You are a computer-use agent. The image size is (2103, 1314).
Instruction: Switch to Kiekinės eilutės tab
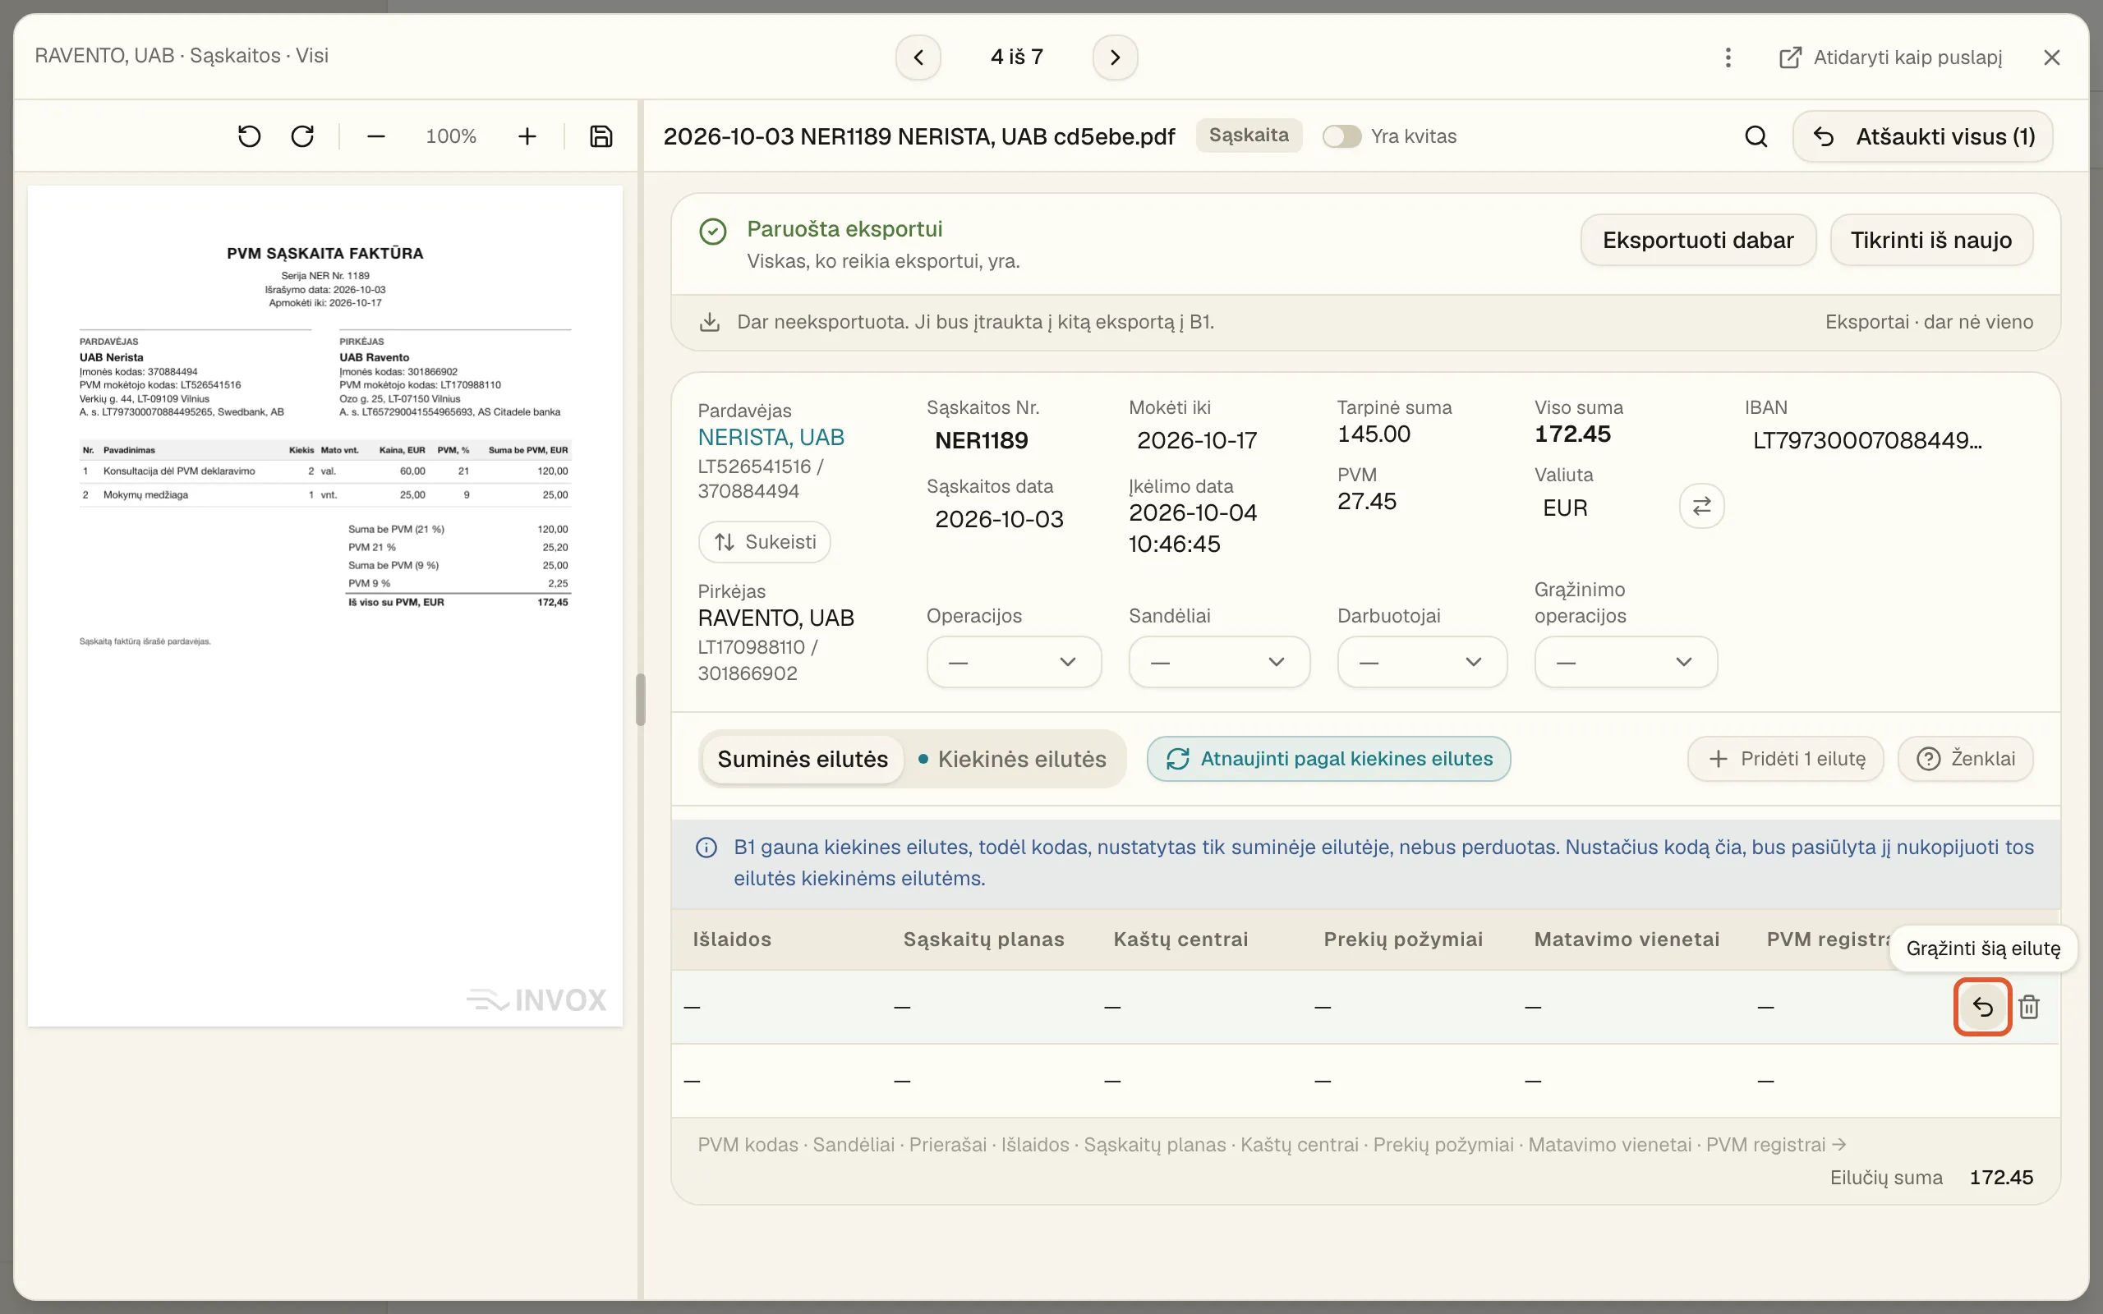point(1013,759)
